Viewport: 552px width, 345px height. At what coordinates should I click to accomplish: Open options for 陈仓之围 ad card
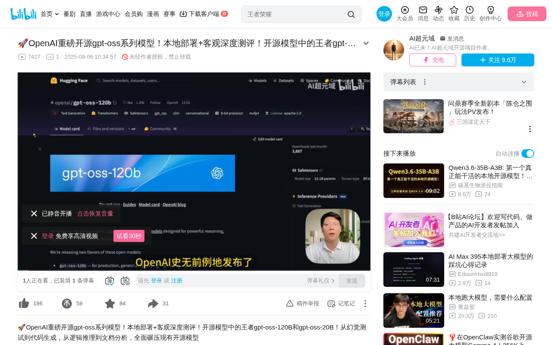coord(530,129)
